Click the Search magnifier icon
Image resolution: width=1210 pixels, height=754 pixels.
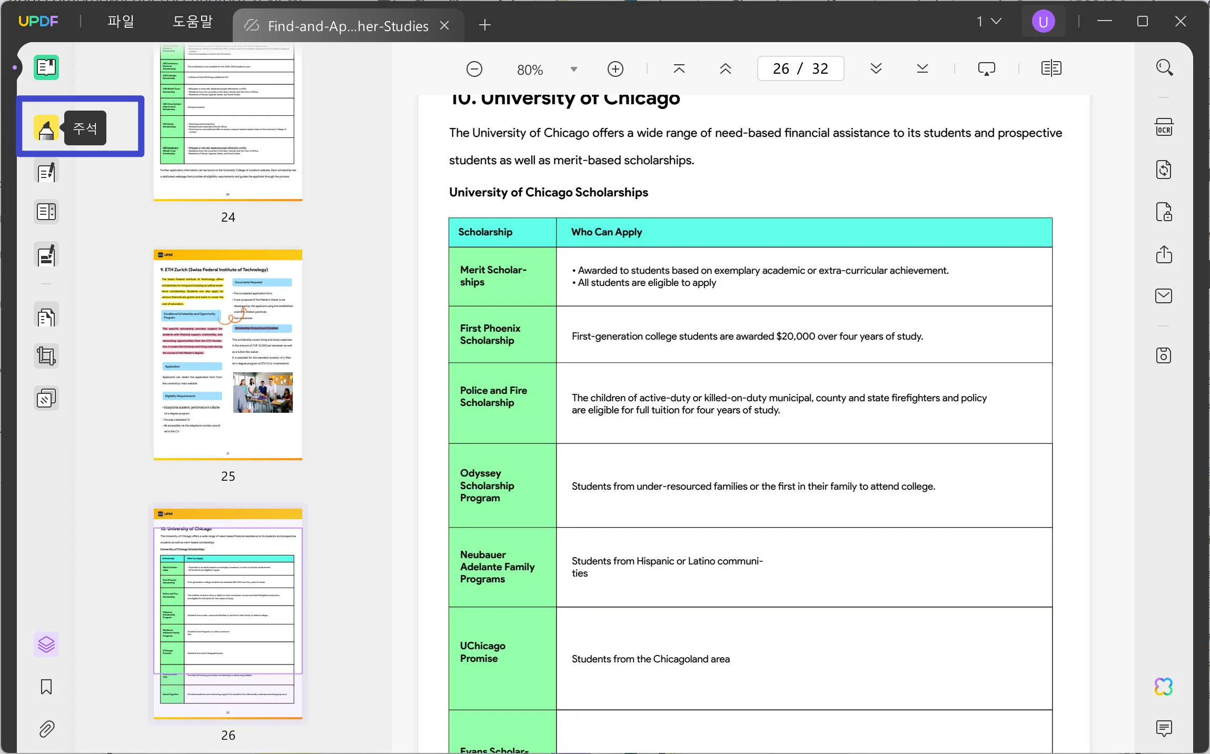click(x=1164, y=67)
